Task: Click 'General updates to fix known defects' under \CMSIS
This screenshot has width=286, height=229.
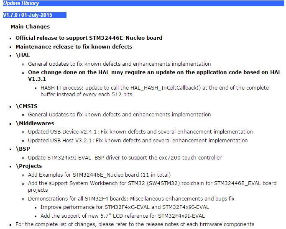Action: [x=119, y=115]
